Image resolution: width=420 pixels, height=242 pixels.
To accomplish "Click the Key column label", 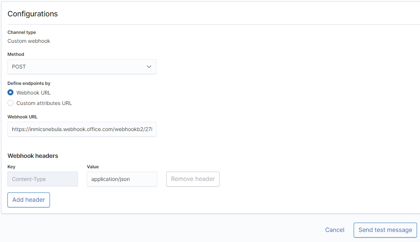I will tap(11, 166).
